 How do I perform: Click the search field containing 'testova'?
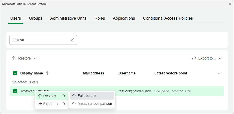tap(43, 40)
